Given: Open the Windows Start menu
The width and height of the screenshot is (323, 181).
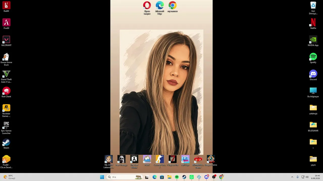Looking at the screenshot, I should 102,177.
